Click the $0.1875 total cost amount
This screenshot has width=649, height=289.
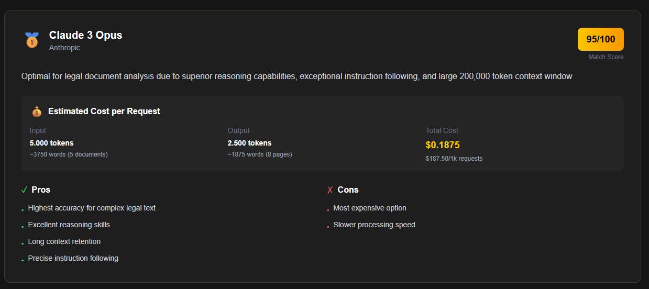click(443, 145)
